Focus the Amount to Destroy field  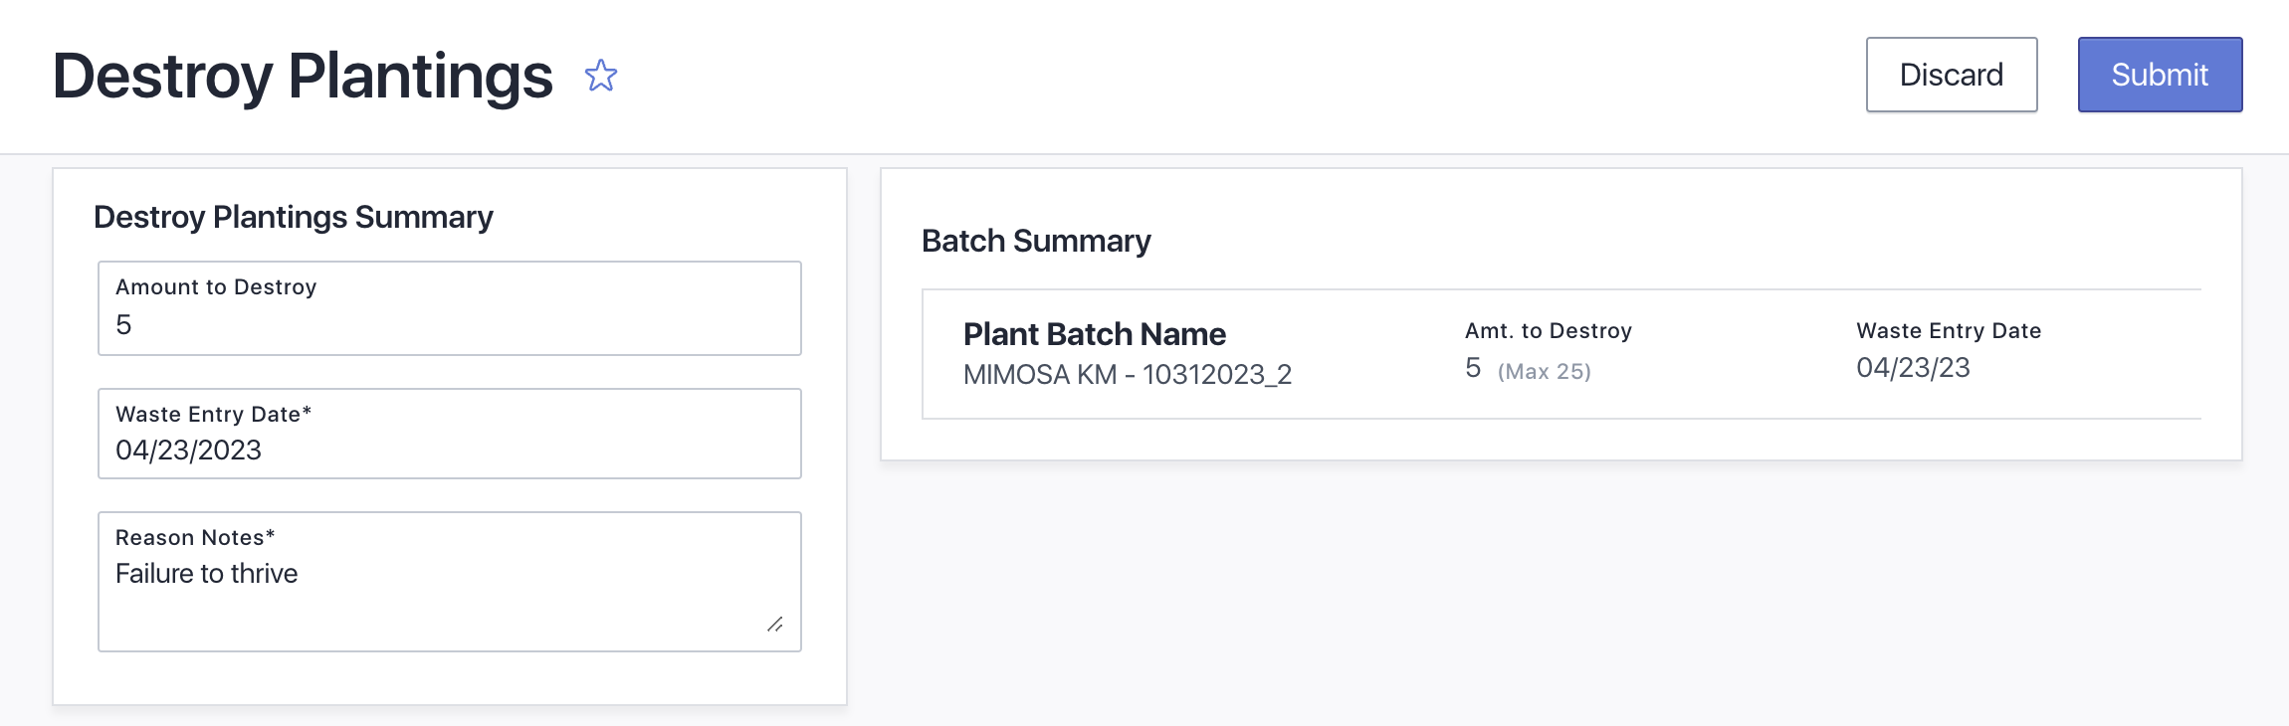[x=450, y=308]
